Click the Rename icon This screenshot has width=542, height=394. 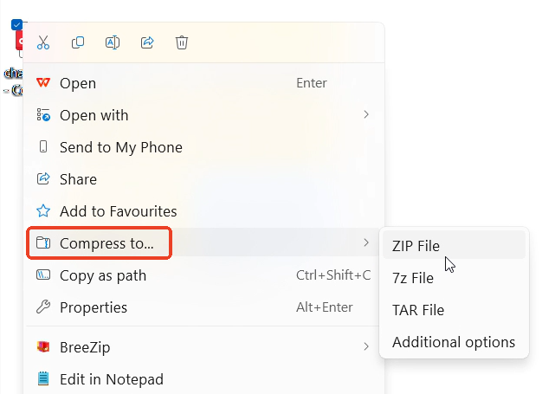point(112,42)
